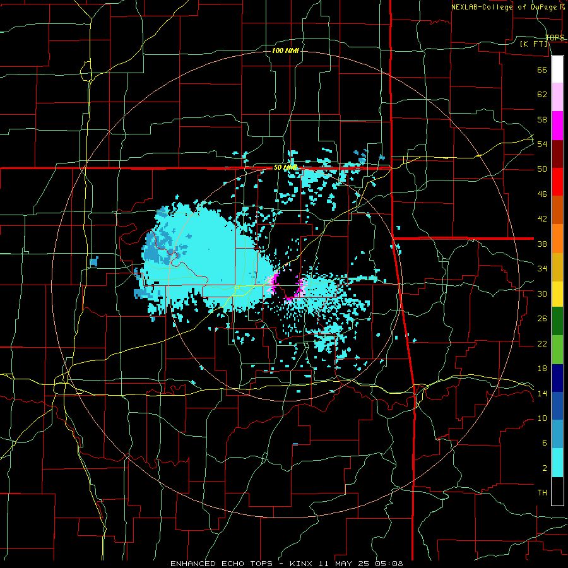The image size is (568, 568).
Task: Click the orange 42 legend swatch
Action: (x=557, y=238)
